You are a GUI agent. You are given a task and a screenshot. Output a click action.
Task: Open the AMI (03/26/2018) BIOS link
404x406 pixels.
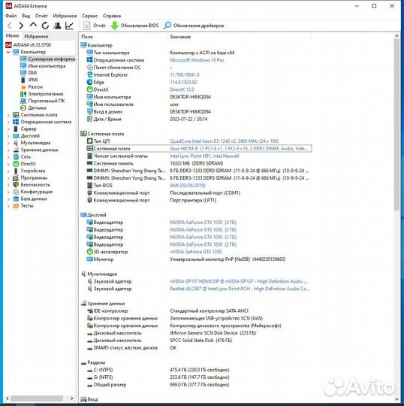coord(188,186)
